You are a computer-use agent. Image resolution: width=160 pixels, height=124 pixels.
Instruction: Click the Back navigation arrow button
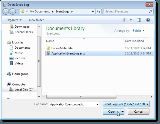tap(6, 11)
